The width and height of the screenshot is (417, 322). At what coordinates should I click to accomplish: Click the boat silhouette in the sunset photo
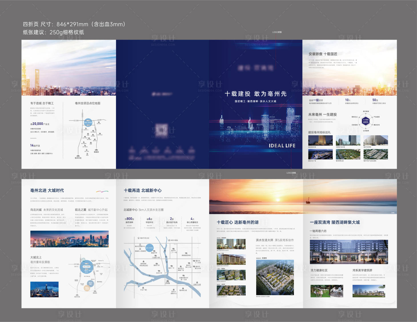point(308,202)
